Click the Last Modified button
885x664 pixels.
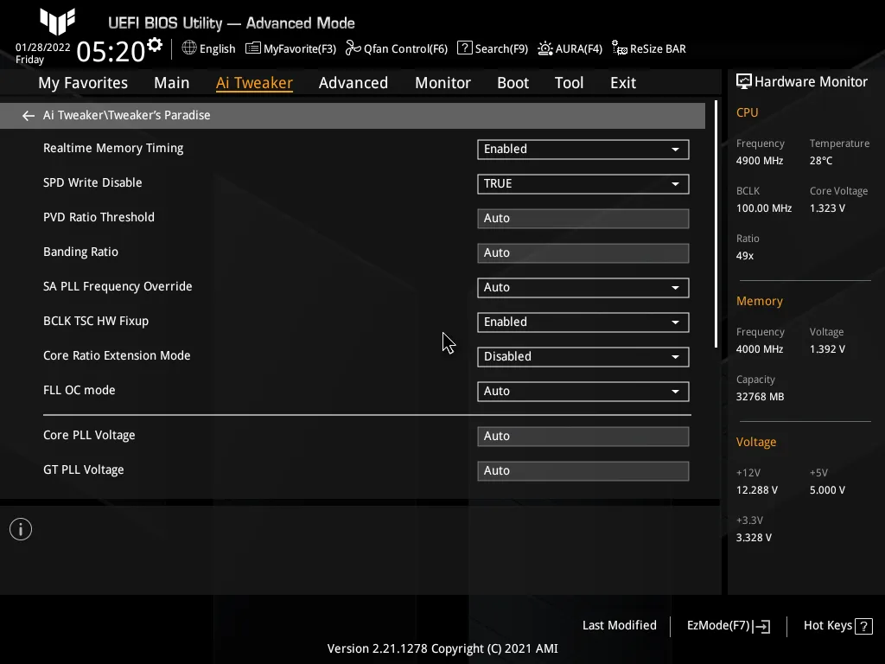pyautogui.click(x=619, y=626)
